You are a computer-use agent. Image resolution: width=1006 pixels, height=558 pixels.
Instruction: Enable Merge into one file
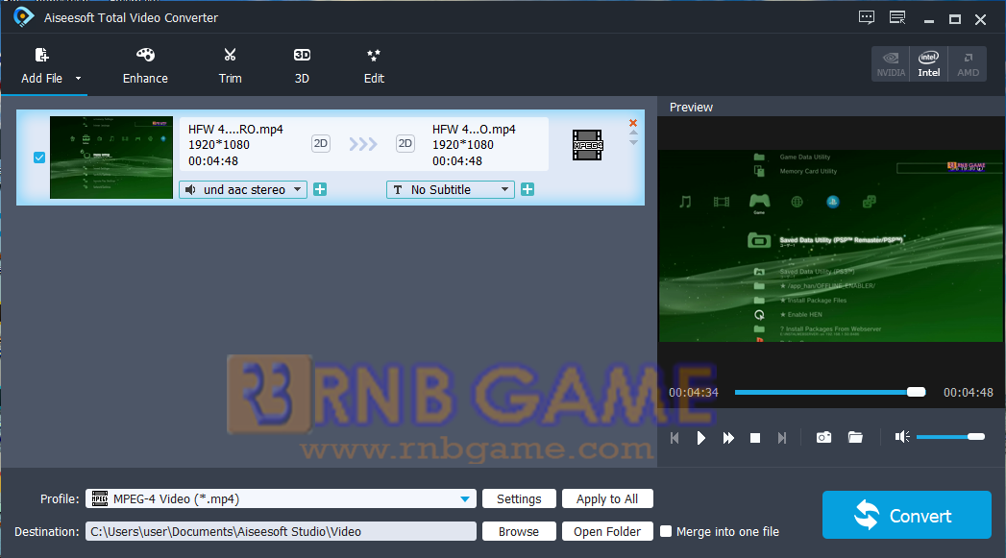(x=666, y=532)
